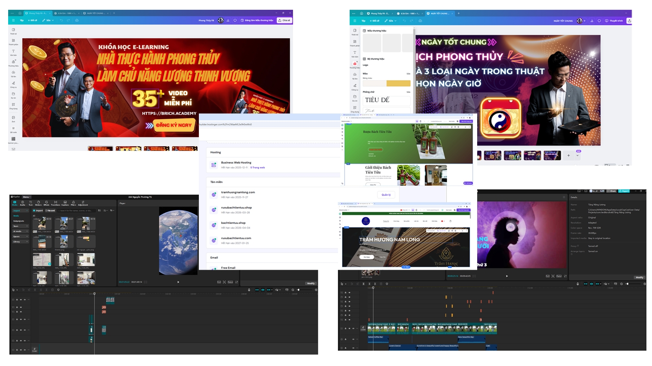
Task: Mute the Cover track audio in left CapCut window
Action: [x=25, y=350]
